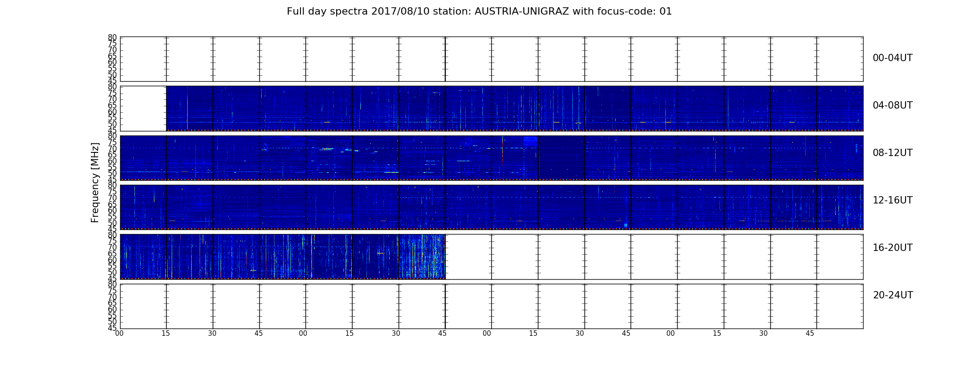Click the 'Frequency [MHz]' axis label
959x365 pixels.
point(95,182)
